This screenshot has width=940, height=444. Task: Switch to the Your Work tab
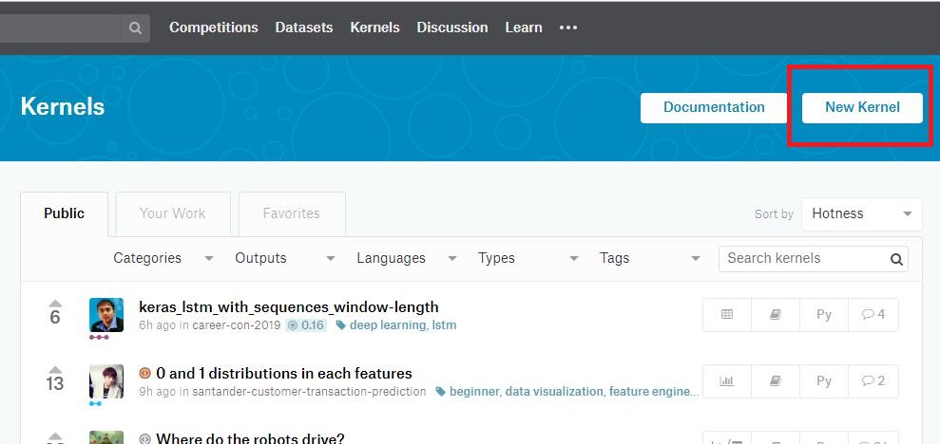click(173, 214)
